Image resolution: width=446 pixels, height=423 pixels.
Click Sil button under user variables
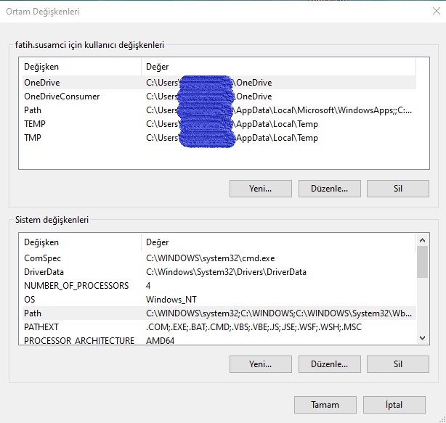[397, 189]
